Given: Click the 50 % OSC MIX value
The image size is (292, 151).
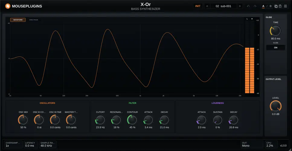Looking at the screenshot, I should 23,127.
